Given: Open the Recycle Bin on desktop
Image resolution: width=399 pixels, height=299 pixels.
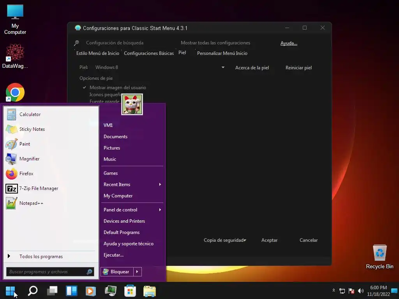Looking at the screenshot, I should click(380, 257).
